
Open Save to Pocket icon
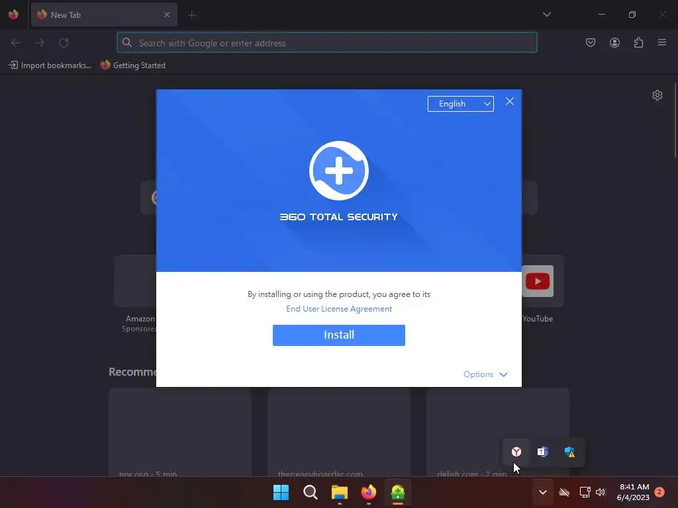click(590, 42)
